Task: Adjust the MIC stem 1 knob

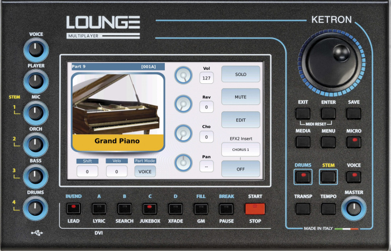Action: coord(36,113)
